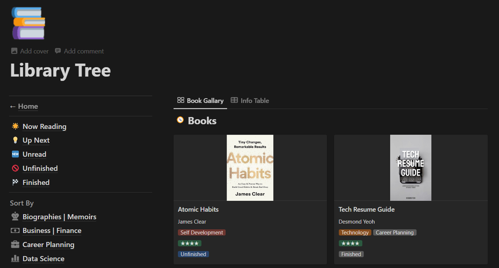Click the Tech Resume Guide card title

tap(367, 209)
